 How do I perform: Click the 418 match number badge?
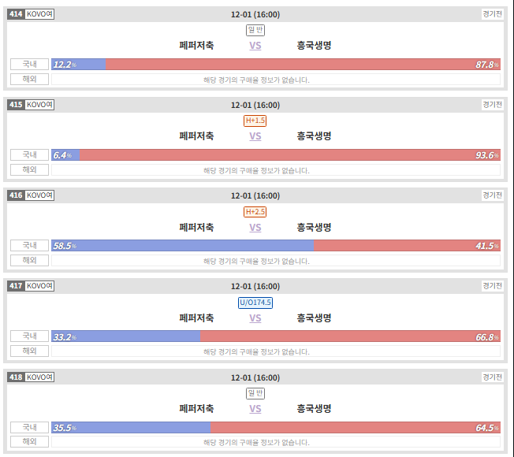click(x=16, y=377)
